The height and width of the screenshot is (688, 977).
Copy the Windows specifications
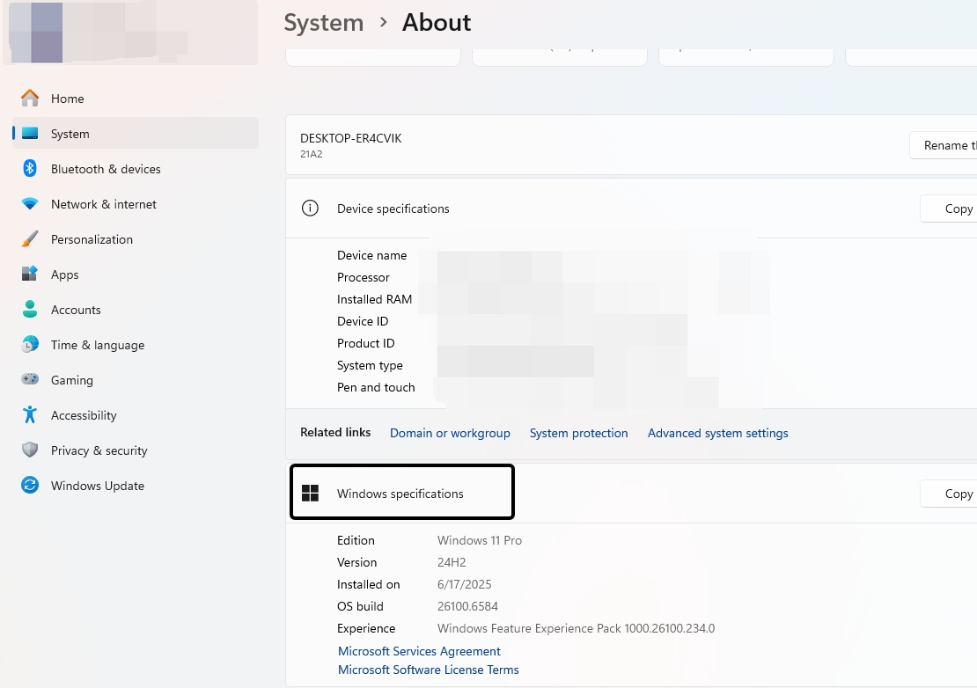[x=948, y=494]
